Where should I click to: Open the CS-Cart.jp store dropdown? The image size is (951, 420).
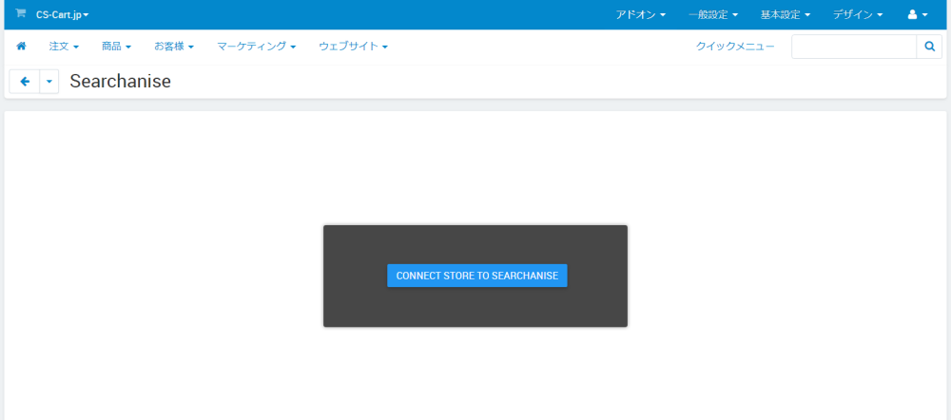[63, 14]
